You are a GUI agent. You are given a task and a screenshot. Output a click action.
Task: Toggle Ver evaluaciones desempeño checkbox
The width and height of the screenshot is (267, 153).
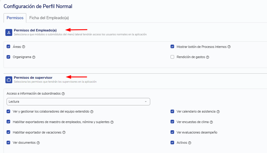pyautogui.click(x=172, y=132)
